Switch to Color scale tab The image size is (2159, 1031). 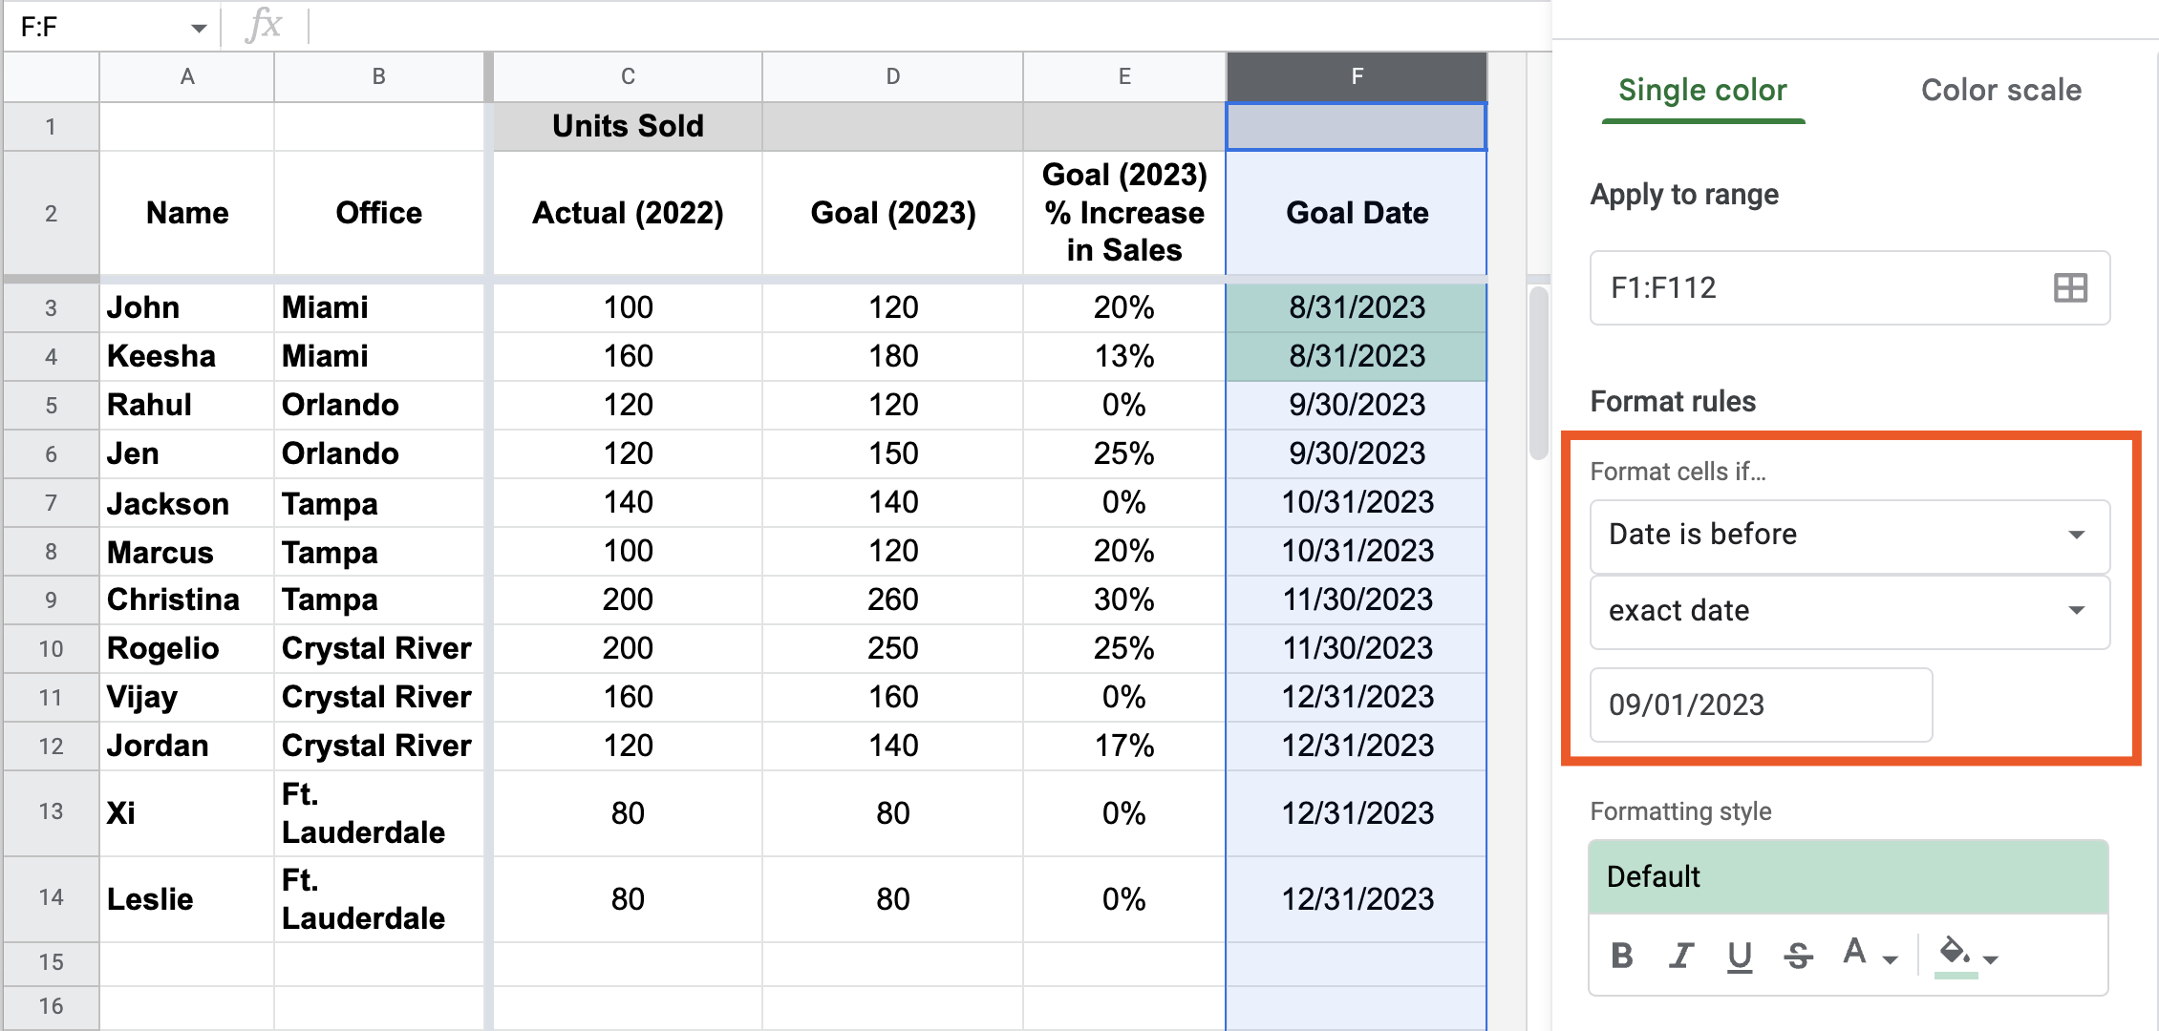tap(2000, 91)
